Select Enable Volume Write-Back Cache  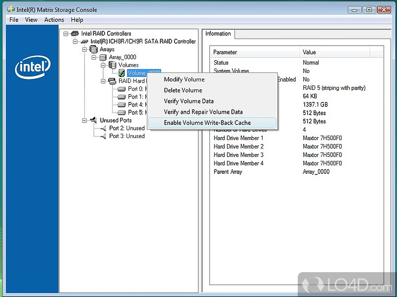click(x=207, y=123)
